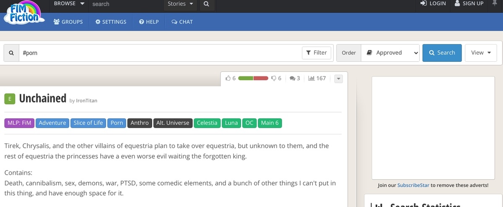Click the blue Search button
Viewport: 503px width, 207px height.
click(442, 53)
